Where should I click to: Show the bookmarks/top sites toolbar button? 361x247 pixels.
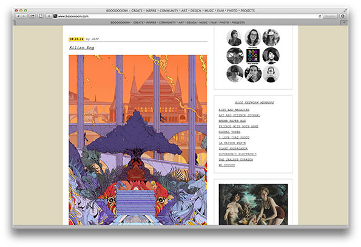click(41, 16)
